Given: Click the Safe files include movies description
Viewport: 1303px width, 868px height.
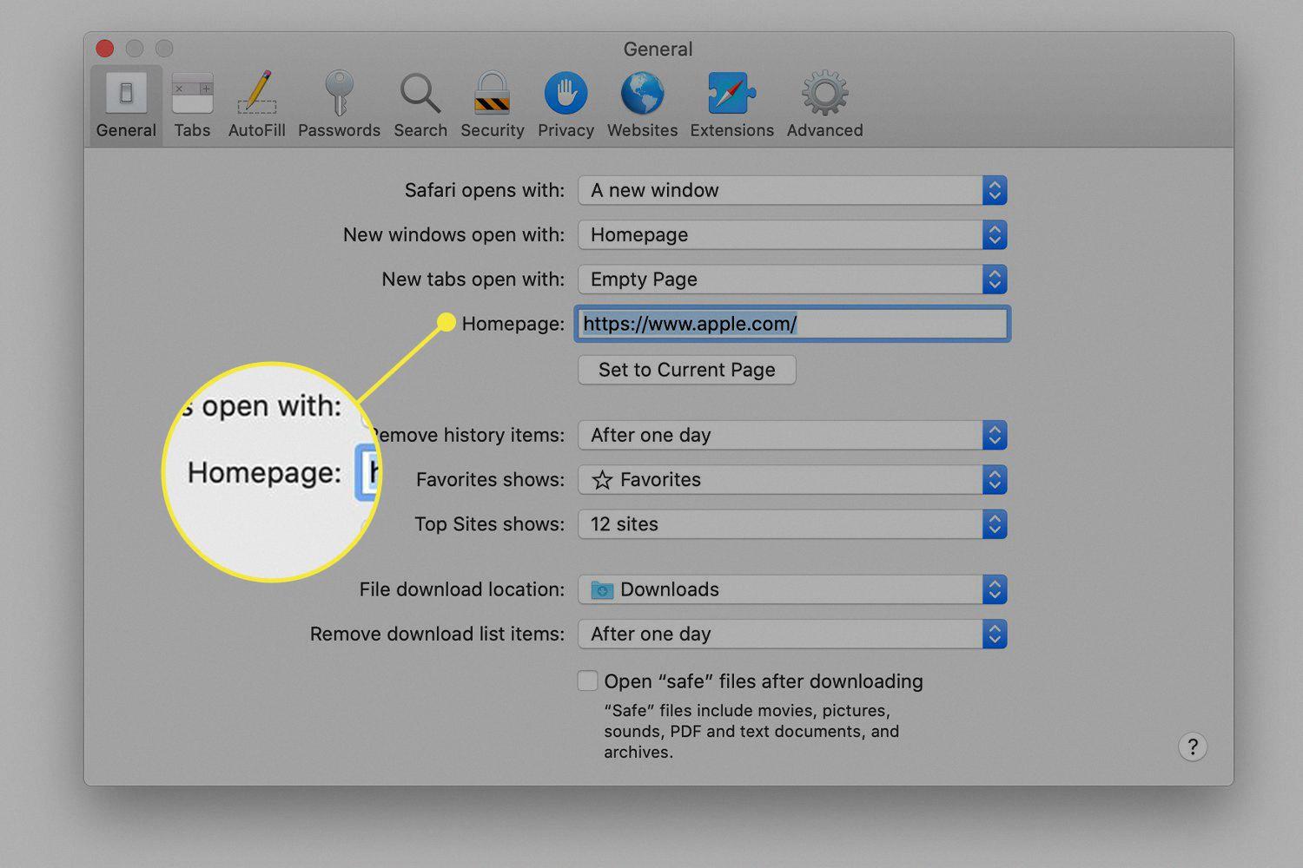Looking at the screenshot, I should click(x=751, y=731).
